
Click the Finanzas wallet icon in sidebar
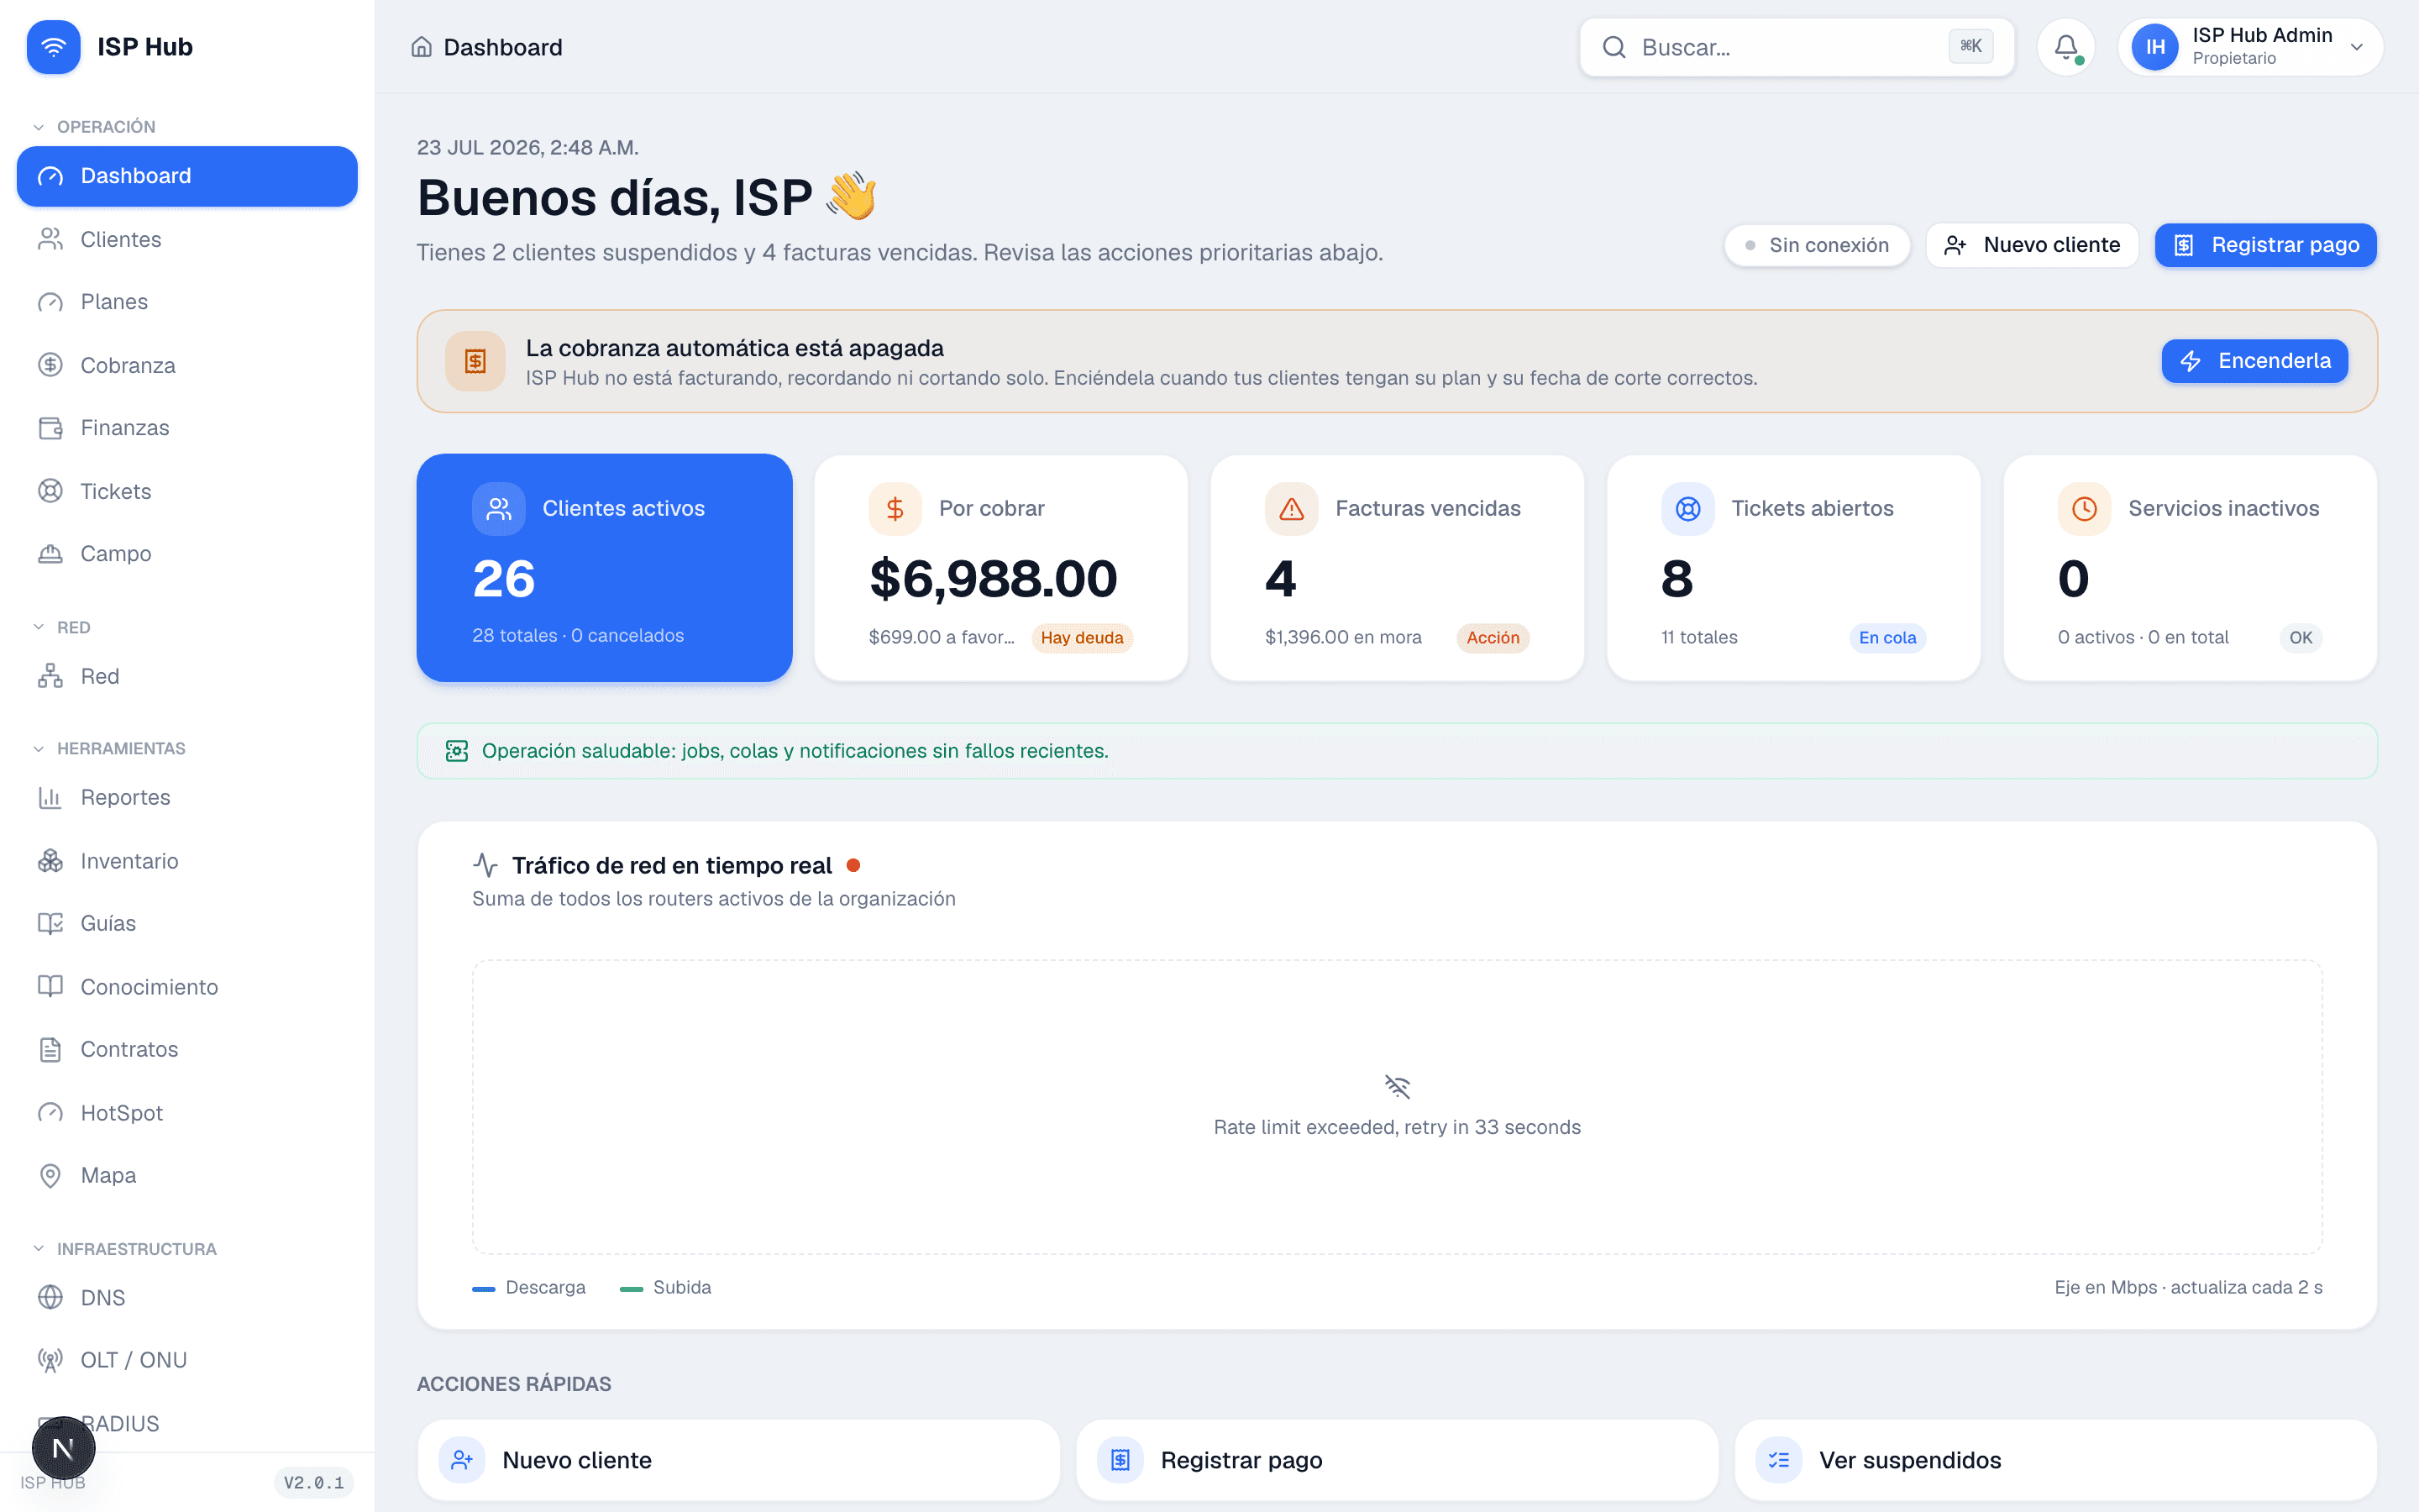point(50,428)
